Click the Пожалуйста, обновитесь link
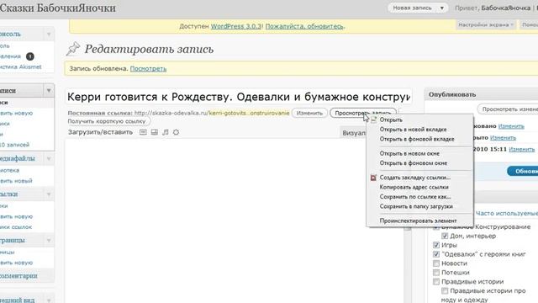The image size is (538, 303). click(304, 26)
